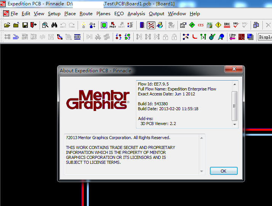Click the AUTO route icon

77,37
